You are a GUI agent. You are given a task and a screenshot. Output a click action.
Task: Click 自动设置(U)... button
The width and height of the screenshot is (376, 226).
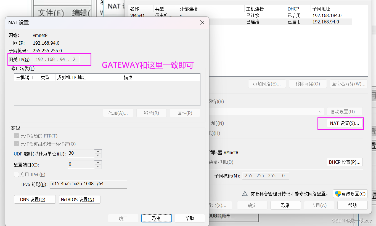pos(345,112)
